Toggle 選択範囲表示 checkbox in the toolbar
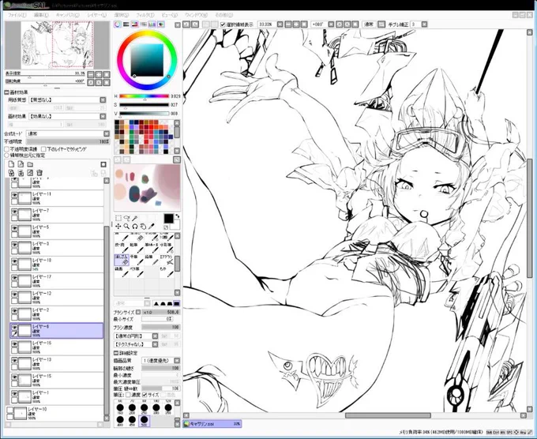 click(223, 24)
